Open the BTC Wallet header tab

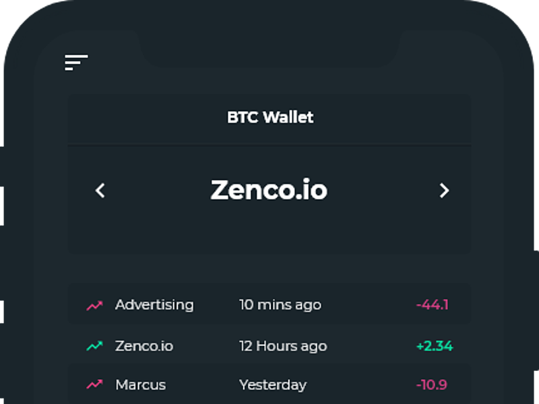tap(269, 117)
